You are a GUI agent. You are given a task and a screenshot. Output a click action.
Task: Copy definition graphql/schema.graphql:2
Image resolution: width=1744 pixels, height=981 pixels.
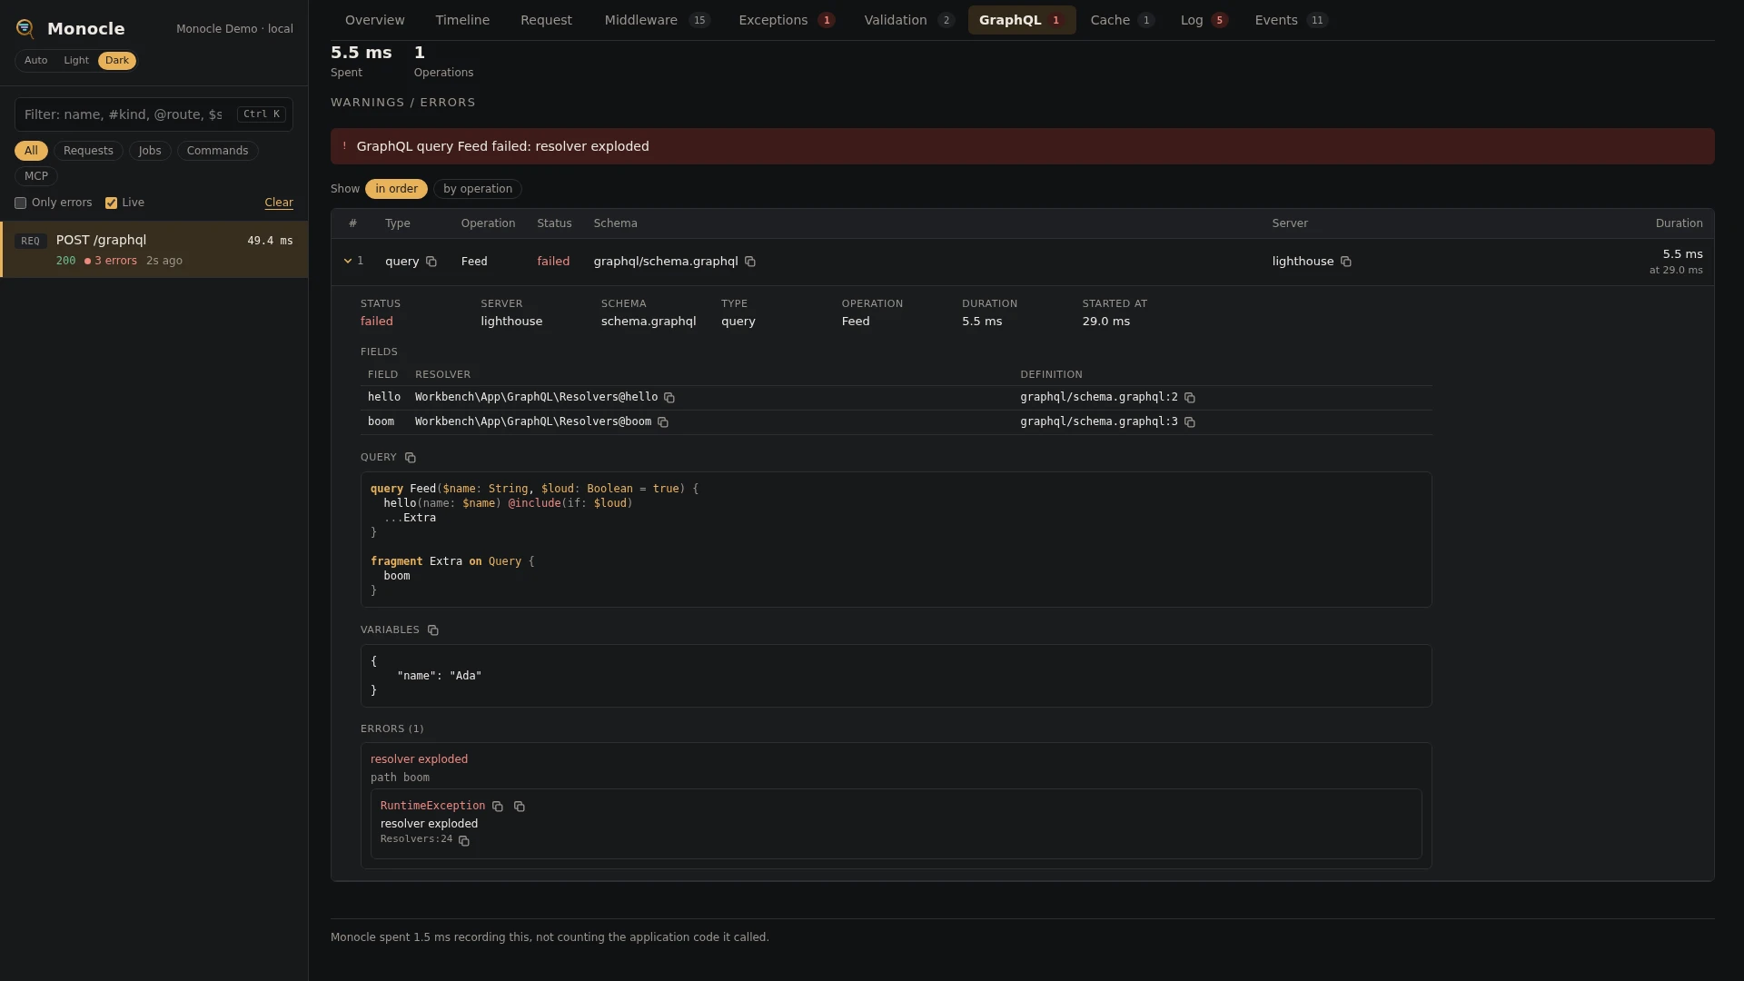click(1190, 398)
